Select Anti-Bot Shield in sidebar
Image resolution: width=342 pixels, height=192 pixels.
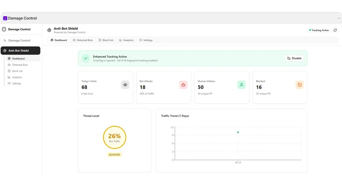(21, 50)
